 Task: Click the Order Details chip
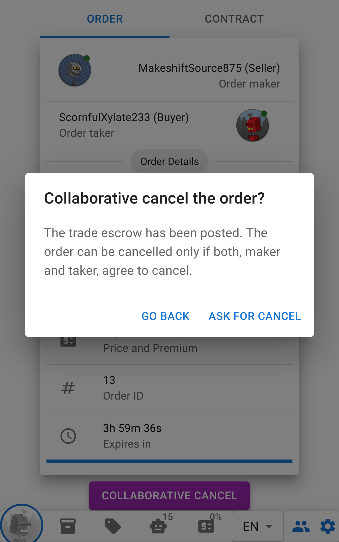coord(169,162)
